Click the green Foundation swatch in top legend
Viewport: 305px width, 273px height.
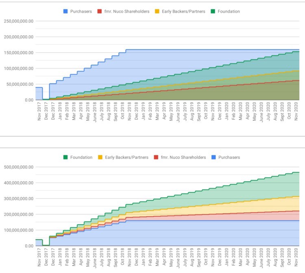tap(213, 11)
